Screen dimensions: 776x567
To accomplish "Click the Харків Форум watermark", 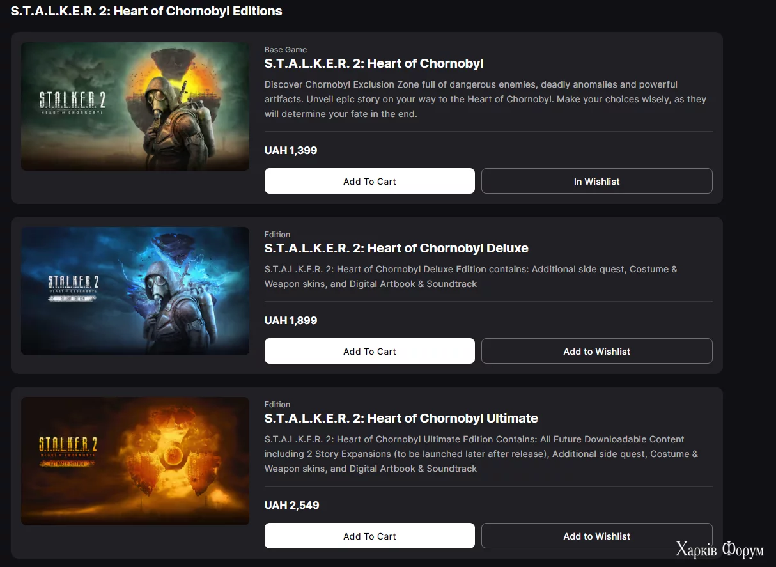I will (x=719, y=549).
